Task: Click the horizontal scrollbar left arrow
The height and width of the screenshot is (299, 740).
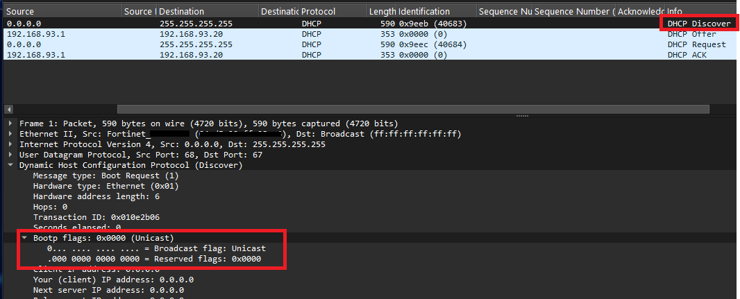Action: 8,109
